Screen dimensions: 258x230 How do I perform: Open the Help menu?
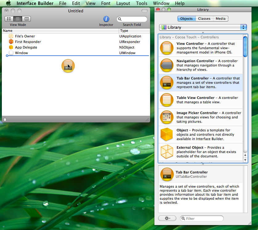[180, 3]
